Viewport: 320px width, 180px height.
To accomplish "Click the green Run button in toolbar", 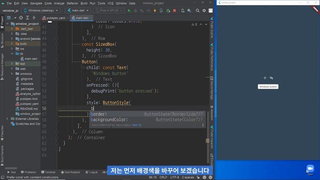I will pyautogui.click(x=129, y=10).
